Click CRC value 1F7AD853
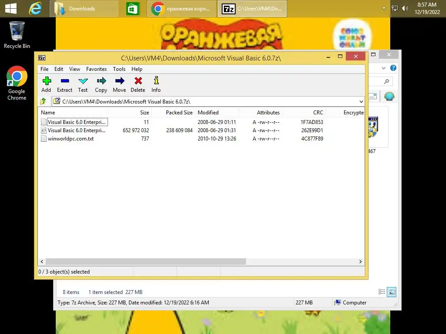The image size is (446, 334). point(312,122)
